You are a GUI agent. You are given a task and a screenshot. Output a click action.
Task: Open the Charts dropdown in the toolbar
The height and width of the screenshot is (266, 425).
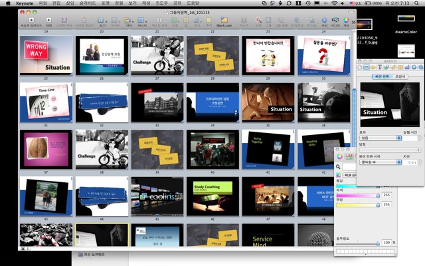point(197,21)
